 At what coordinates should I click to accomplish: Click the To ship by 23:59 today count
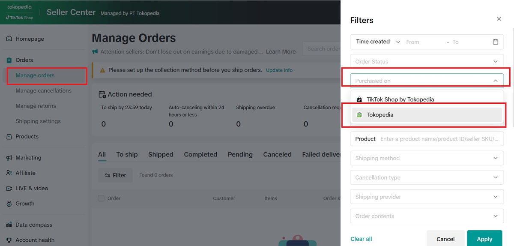point(104,124)
